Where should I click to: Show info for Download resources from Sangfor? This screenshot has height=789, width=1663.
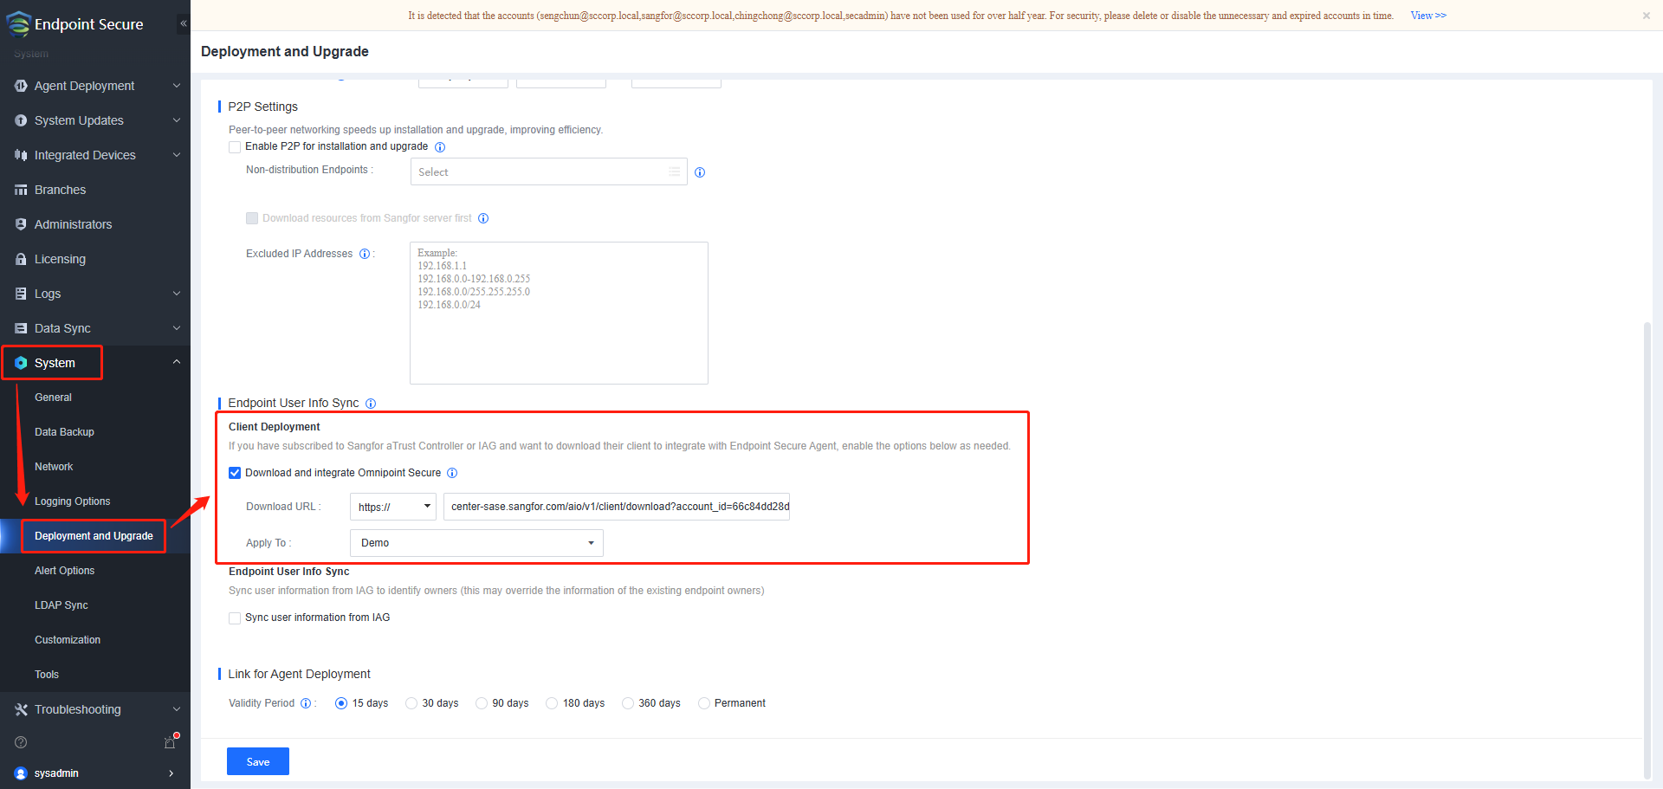pyautogui.click(x=483, y=218)
